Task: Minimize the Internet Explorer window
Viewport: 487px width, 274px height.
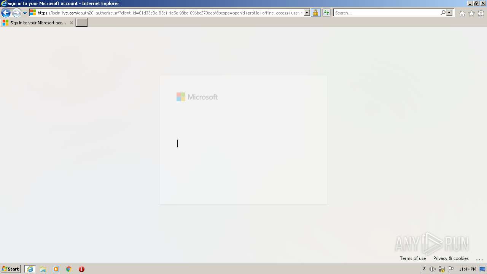Action: [x=470, y=3]
